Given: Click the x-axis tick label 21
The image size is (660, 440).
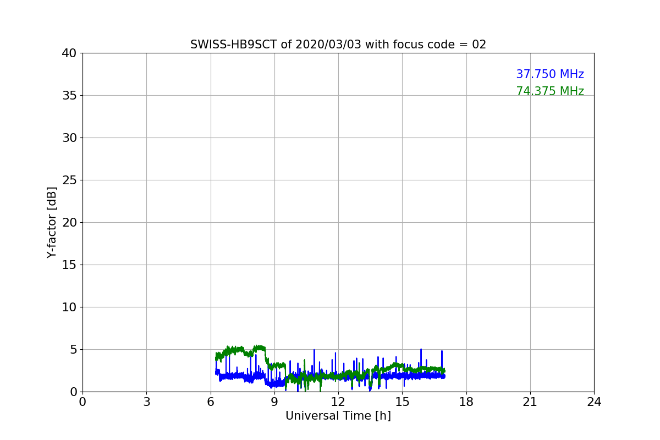Looking at the screenshot, I should pyautogui.click(x=530, y=402).
